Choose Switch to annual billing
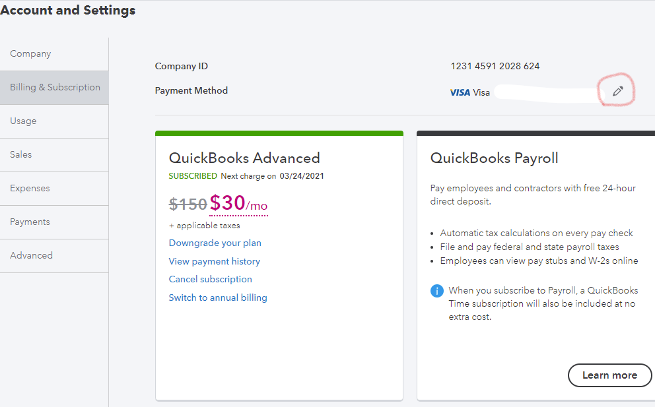 218,297
